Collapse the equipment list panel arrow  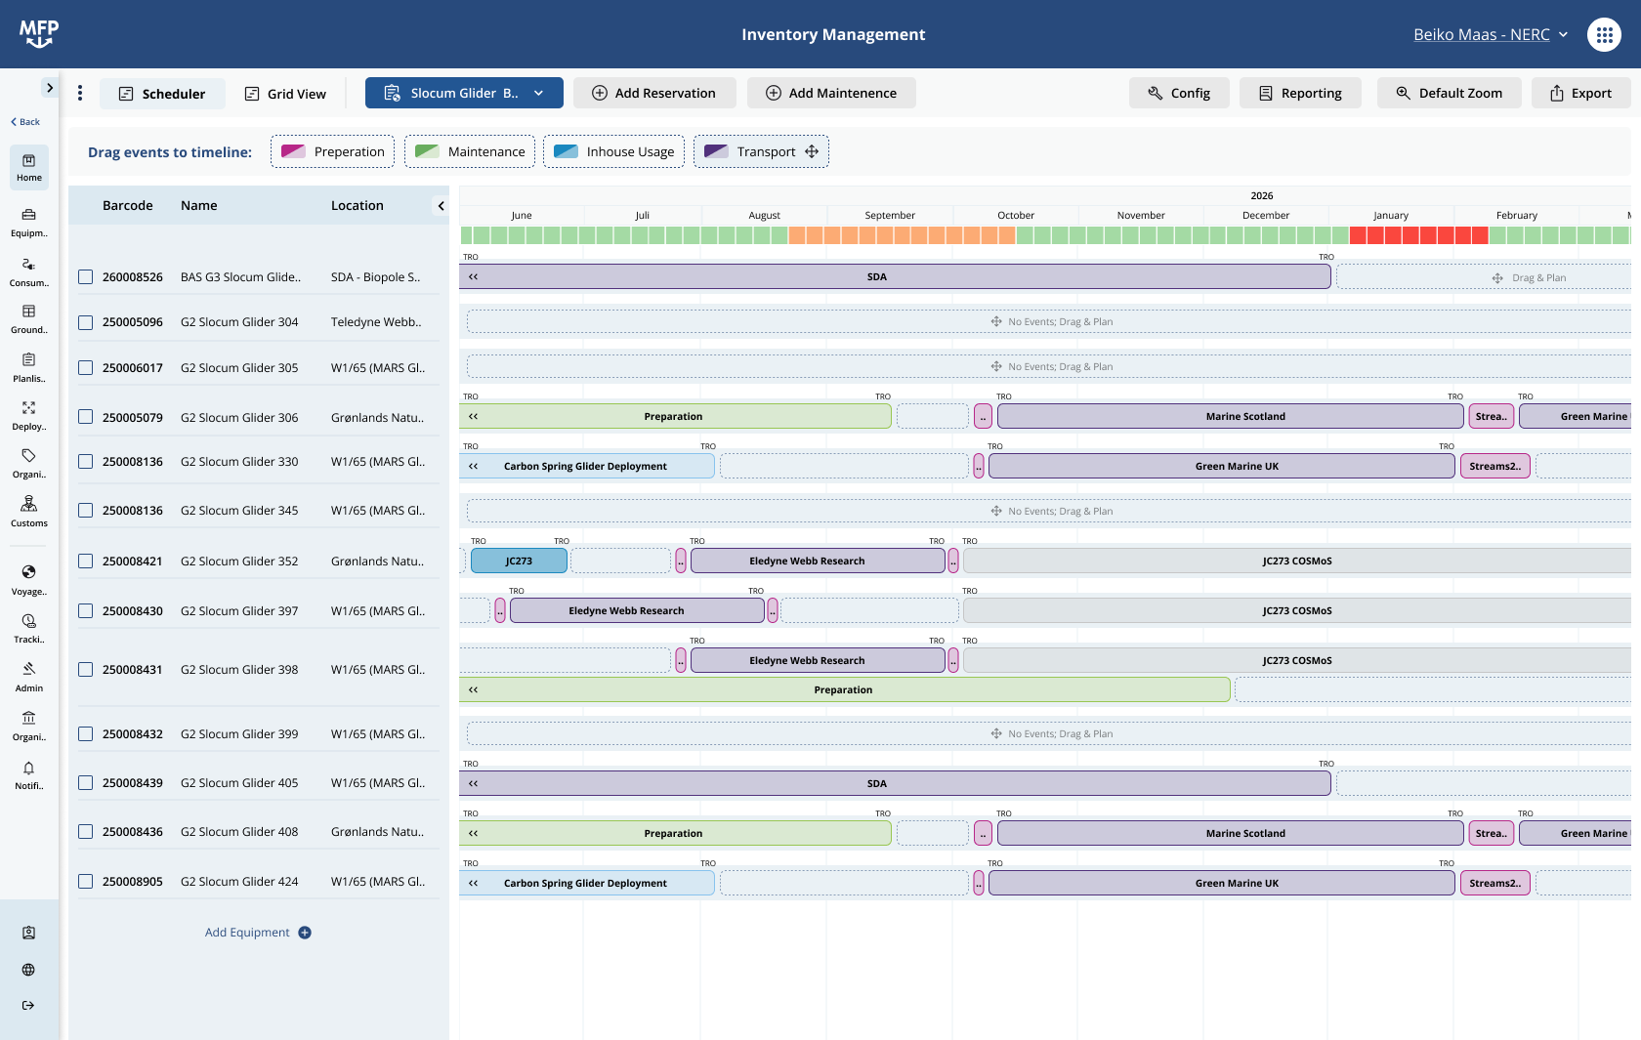pos(441,206)
